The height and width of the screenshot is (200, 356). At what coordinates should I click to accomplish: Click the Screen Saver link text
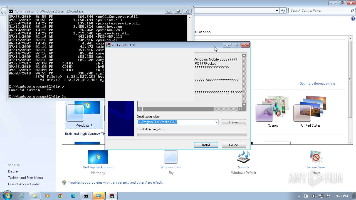point(317,167)
